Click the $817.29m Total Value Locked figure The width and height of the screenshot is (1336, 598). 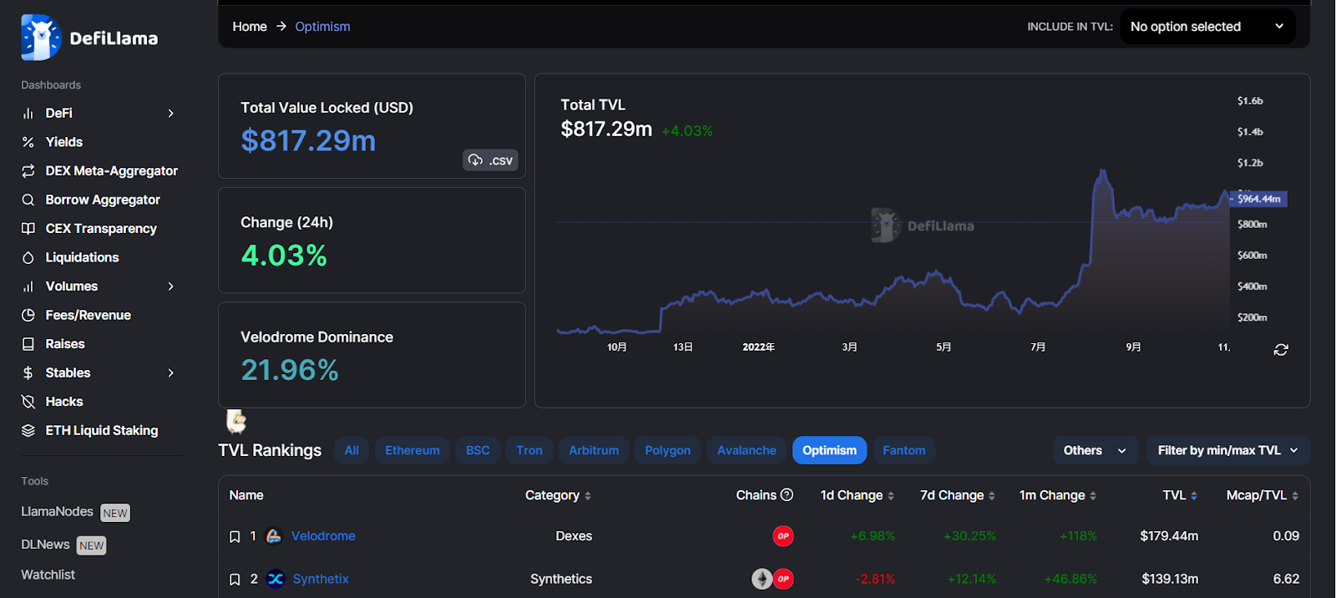click(x=308, y=140)
